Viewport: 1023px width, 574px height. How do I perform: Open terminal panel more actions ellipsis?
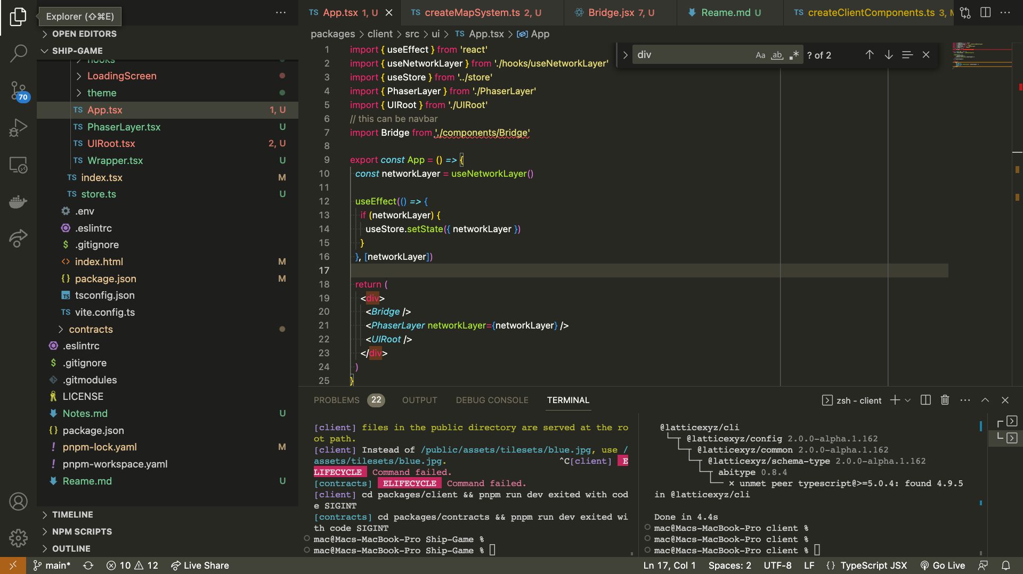pos(965,400)
